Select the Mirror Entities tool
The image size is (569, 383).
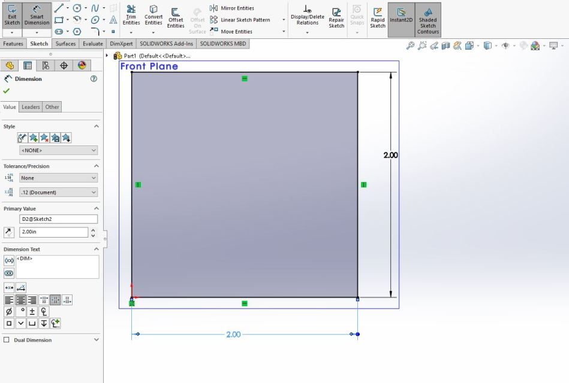click(233, 8)
